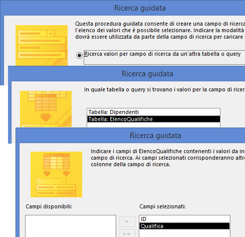Image resolution: width=245 pixels, height=237 pixels.
Task: Click the 'Campi selezionati:' label
Action: (x=162, y=206)
